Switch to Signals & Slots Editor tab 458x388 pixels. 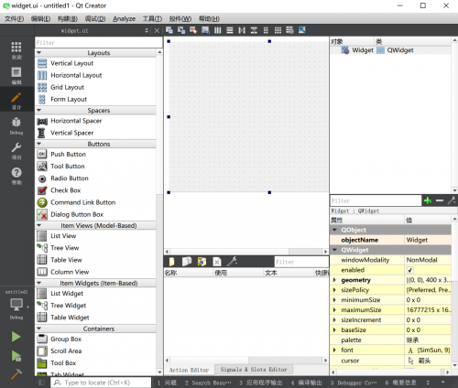(x=254, y=370)
